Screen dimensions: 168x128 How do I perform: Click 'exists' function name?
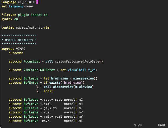click(x=55, y=83)
